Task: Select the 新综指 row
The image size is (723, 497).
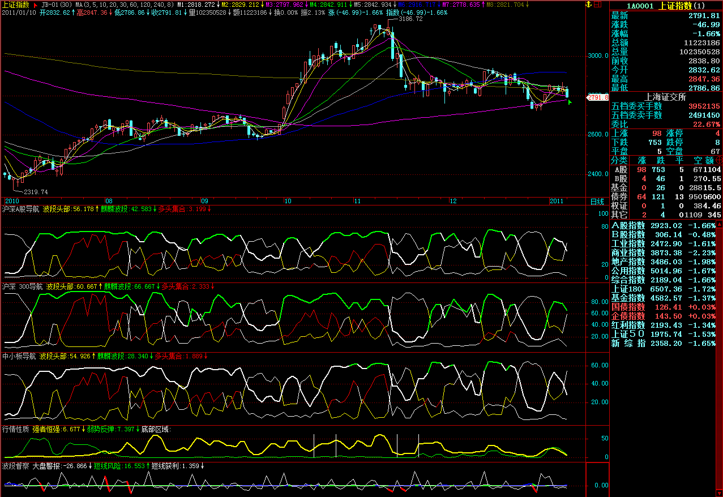Action: pos(664,343)
